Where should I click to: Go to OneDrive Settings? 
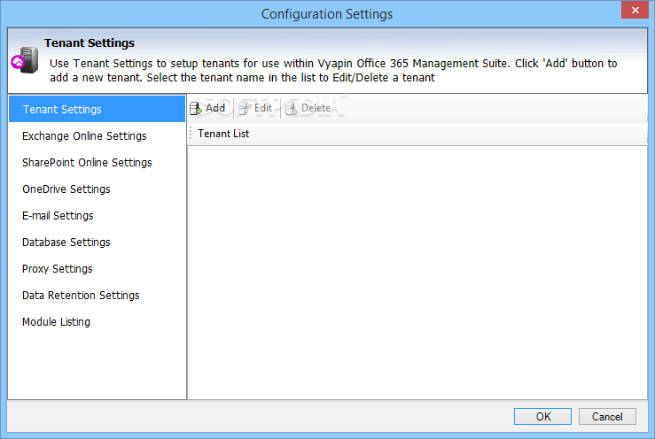pyautogui.click(x=97, y=189)
